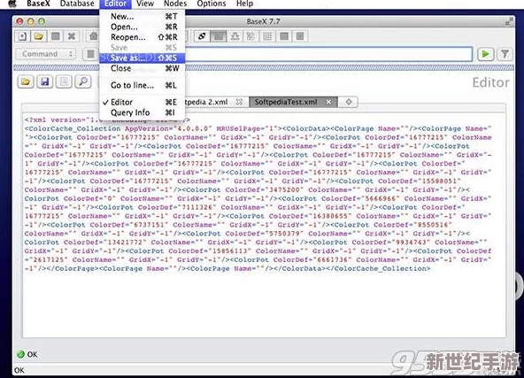Open the BaseX application menu

tap(38, 4)
